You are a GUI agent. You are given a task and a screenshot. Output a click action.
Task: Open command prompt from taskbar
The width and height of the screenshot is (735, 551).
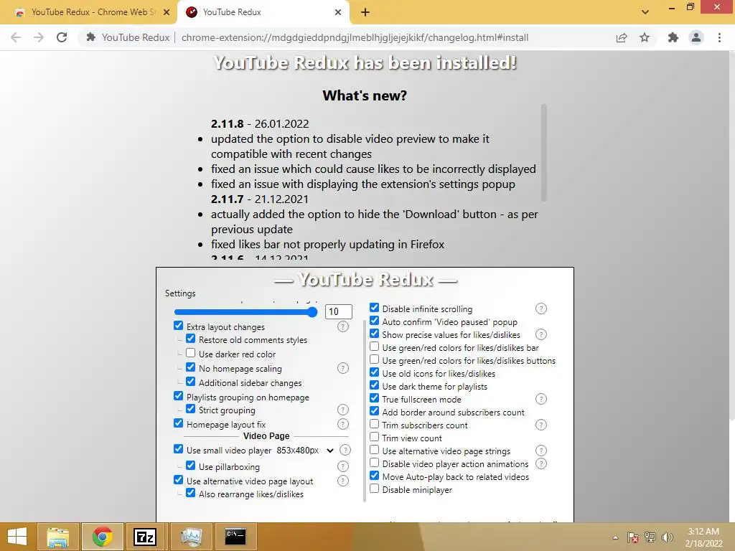pyautogui.click(x=235, y=537)
